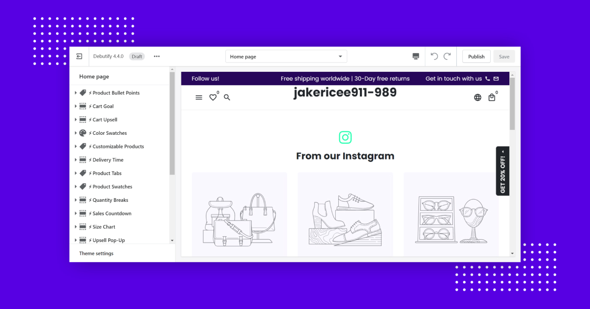Click the Cart Goal section icon
Image resolution: width=590 pixels, height=309 pixels.
point(83,106)
